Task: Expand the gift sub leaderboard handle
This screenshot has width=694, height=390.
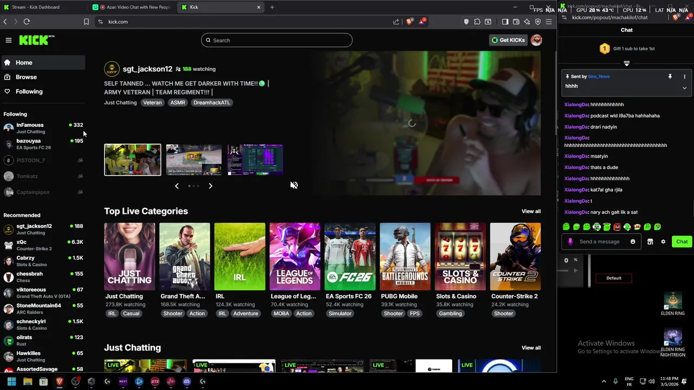Action: pyautogui.click(x=627, y=63)
